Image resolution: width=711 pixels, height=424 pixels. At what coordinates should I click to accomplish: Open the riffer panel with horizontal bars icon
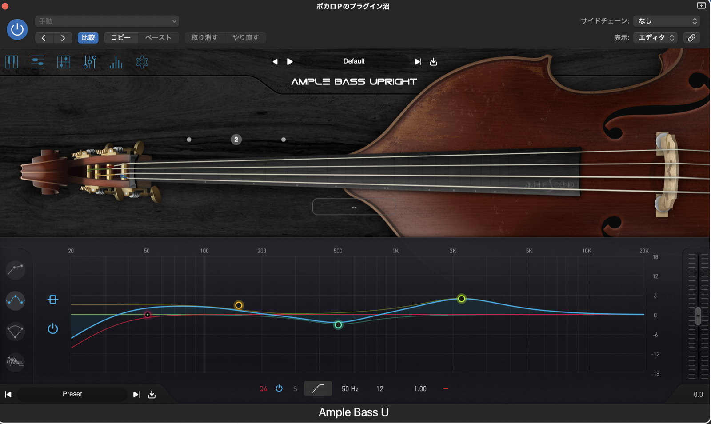coord(37,62)
